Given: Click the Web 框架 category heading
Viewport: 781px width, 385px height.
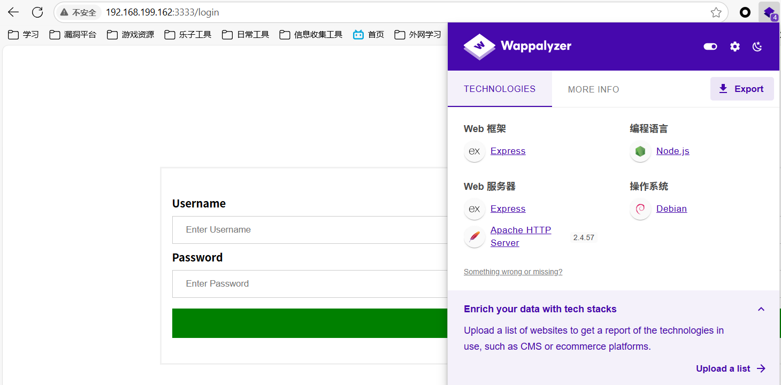Looking at the screenshot, I should point(485,129).
